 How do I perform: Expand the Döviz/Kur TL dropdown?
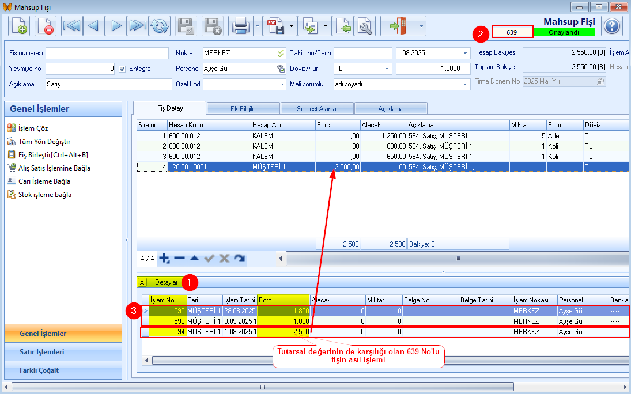(x=387, y=69)
